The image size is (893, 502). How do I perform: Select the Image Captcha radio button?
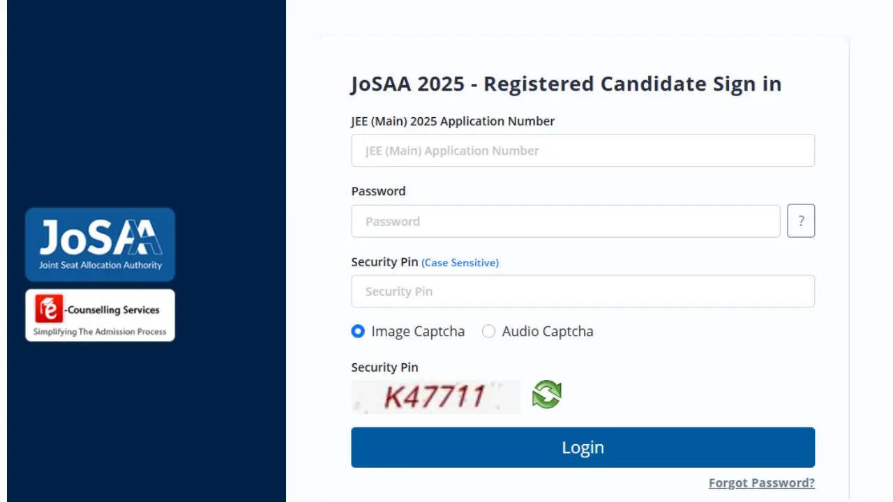(358, 331)
